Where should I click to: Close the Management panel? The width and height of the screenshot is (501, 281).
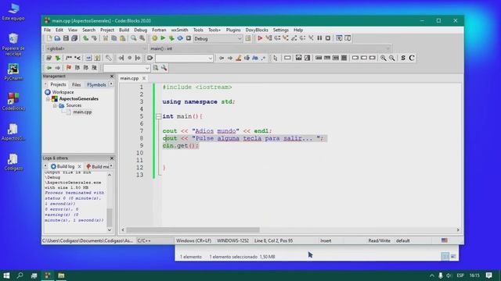tap(111, 76)
